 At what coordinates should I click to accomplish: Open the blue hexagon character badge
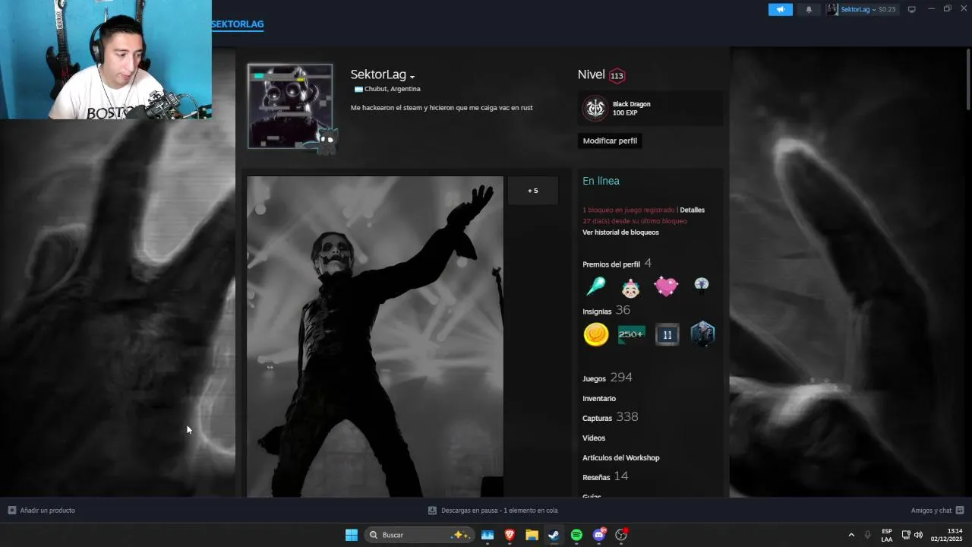702,334
